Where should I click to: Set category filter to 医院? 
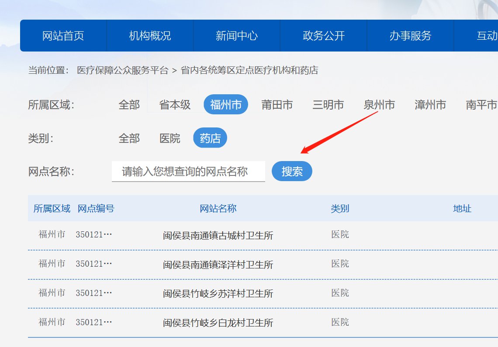[x=170, y=139]
